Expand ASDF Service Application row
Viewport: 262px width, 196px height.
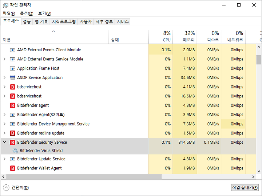(x=4, y=77)
